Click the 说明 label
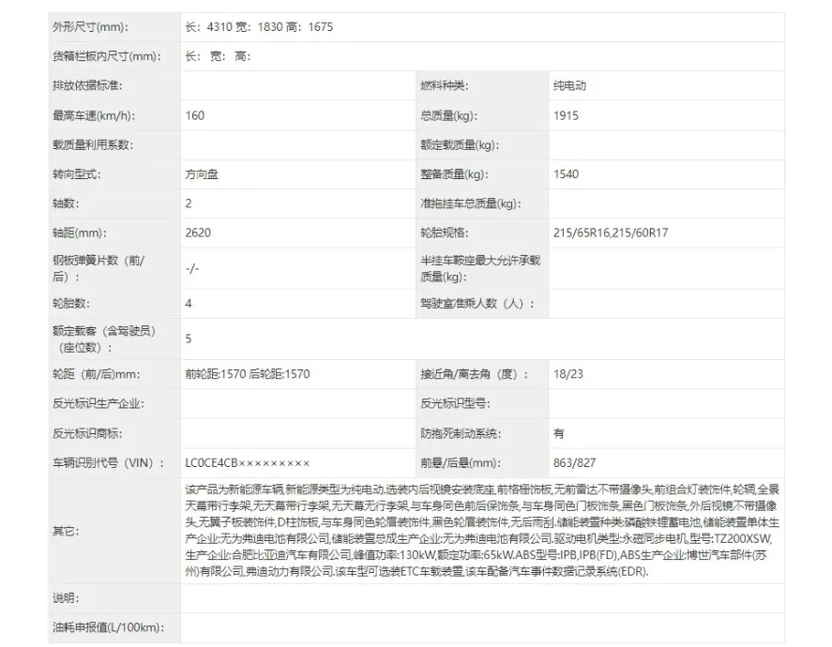Screen dimensions: 832x647 (x=66, y=598)
